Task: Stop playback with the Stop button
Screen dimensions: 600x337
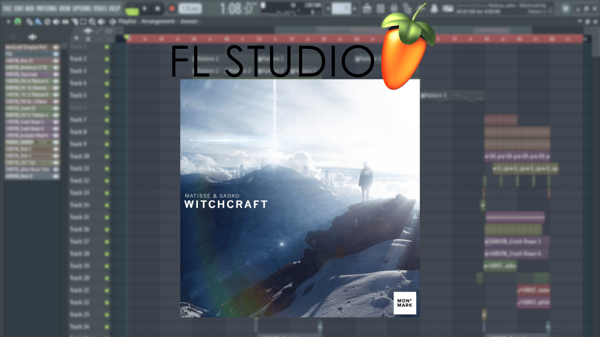Action: [158, 8]
